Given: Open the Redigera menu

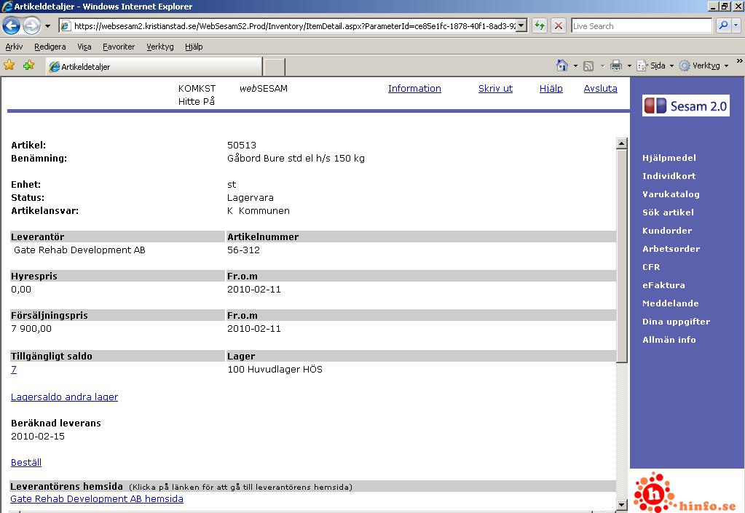Looking at the screenshot, I should (x=50, y=47).
